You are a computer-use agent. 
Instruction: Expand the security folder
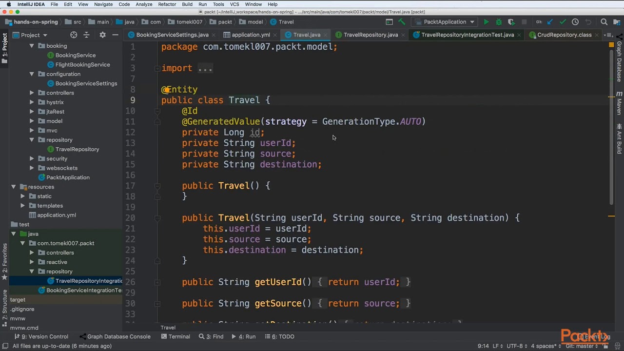(32, 158)
